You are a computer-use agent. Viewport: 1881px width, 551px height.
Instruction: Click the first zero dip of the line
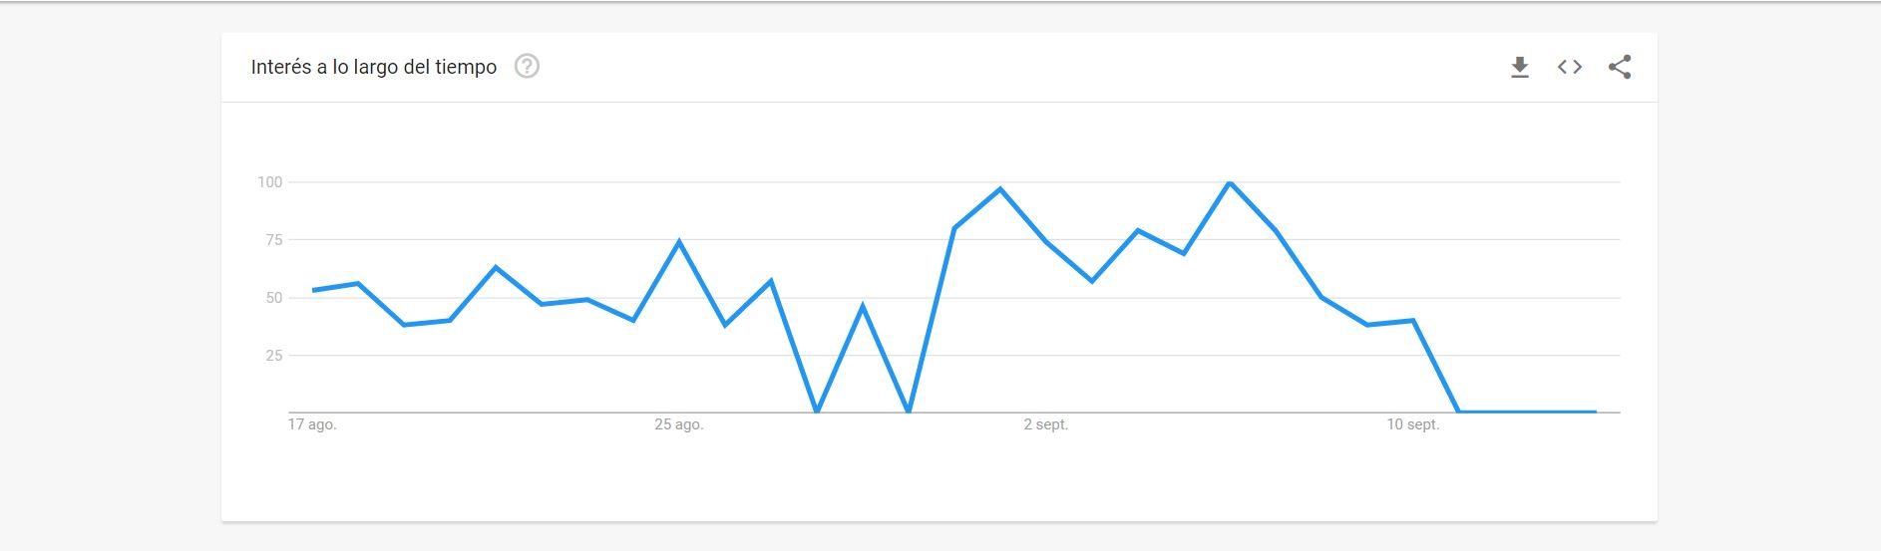(x=817, y=411)
